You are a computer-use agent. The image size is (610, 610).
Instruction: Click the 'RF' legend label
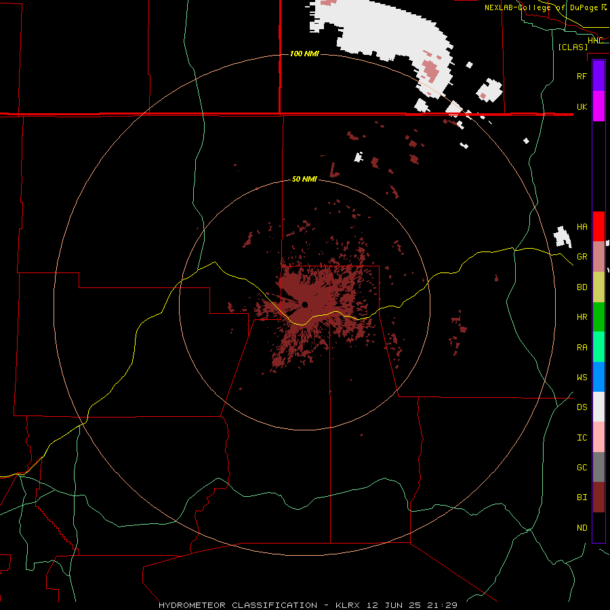point(582,76)
